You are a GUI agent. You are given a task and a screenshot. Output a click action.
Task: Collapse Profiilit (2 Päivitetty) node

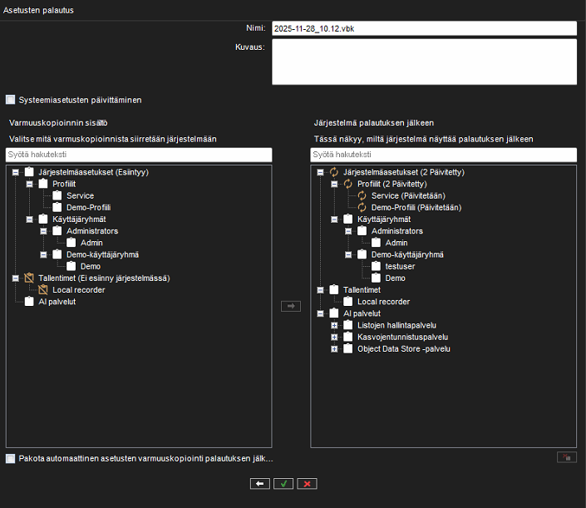coord(334,184)
